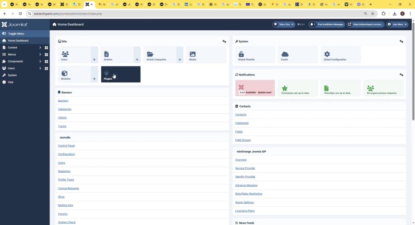Image resolution: width=415 pixels, height=225 pixels.
Task: Open Joomdle Configuration link
Action: point(66,154)
